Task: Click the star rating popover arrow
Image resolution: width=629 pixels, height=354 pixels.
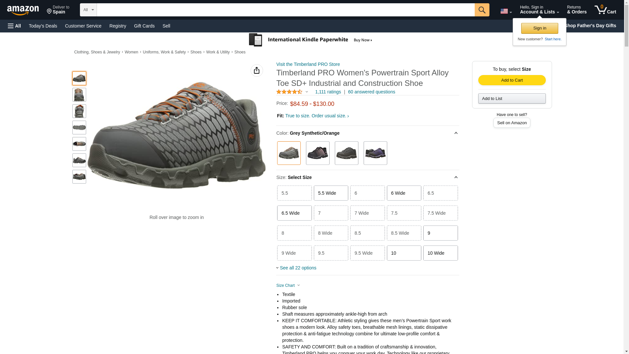Action: click(x=307, y=92)
